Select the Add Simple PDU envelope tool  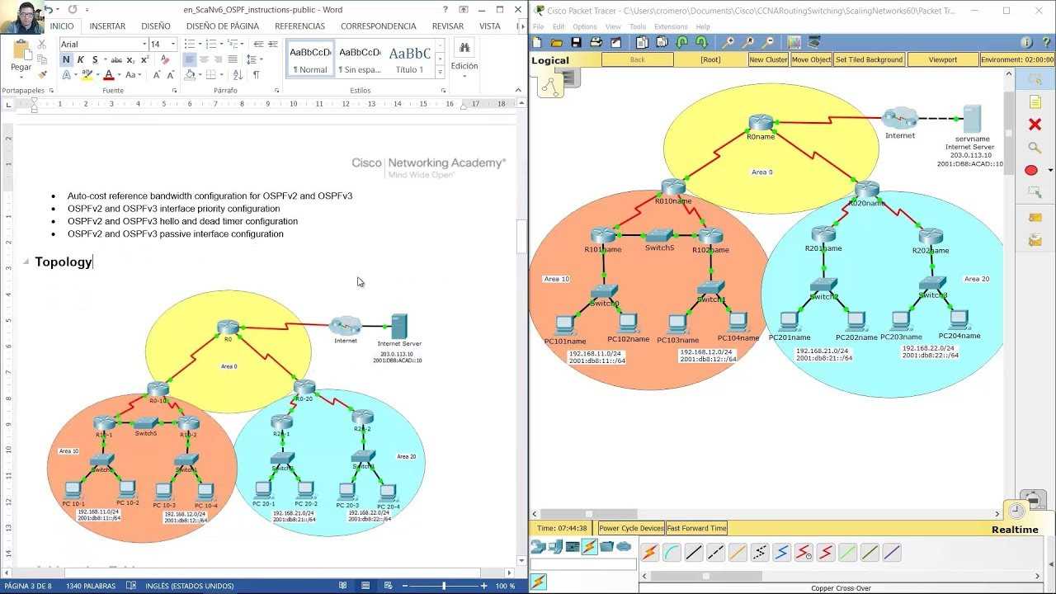(x=1035, y=217)
